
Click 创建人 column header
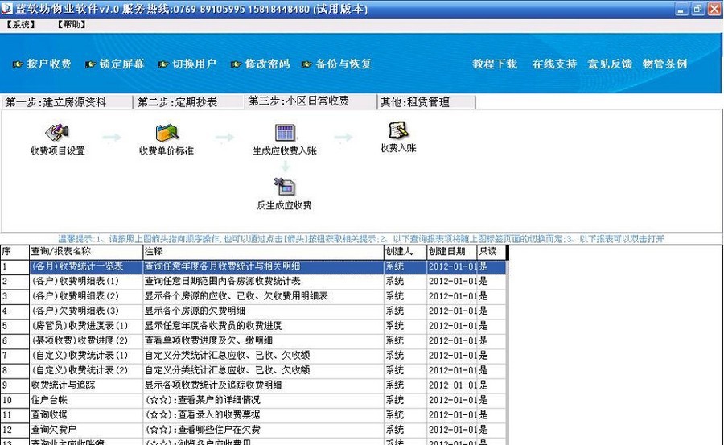point(405,252)
